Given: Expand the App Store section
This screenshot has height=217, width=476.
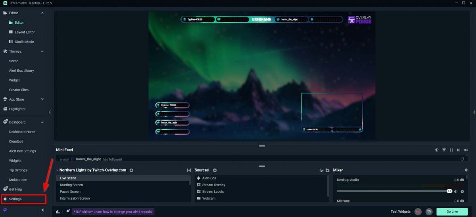Looking at the screenshot, I should (x=42, y=99).
